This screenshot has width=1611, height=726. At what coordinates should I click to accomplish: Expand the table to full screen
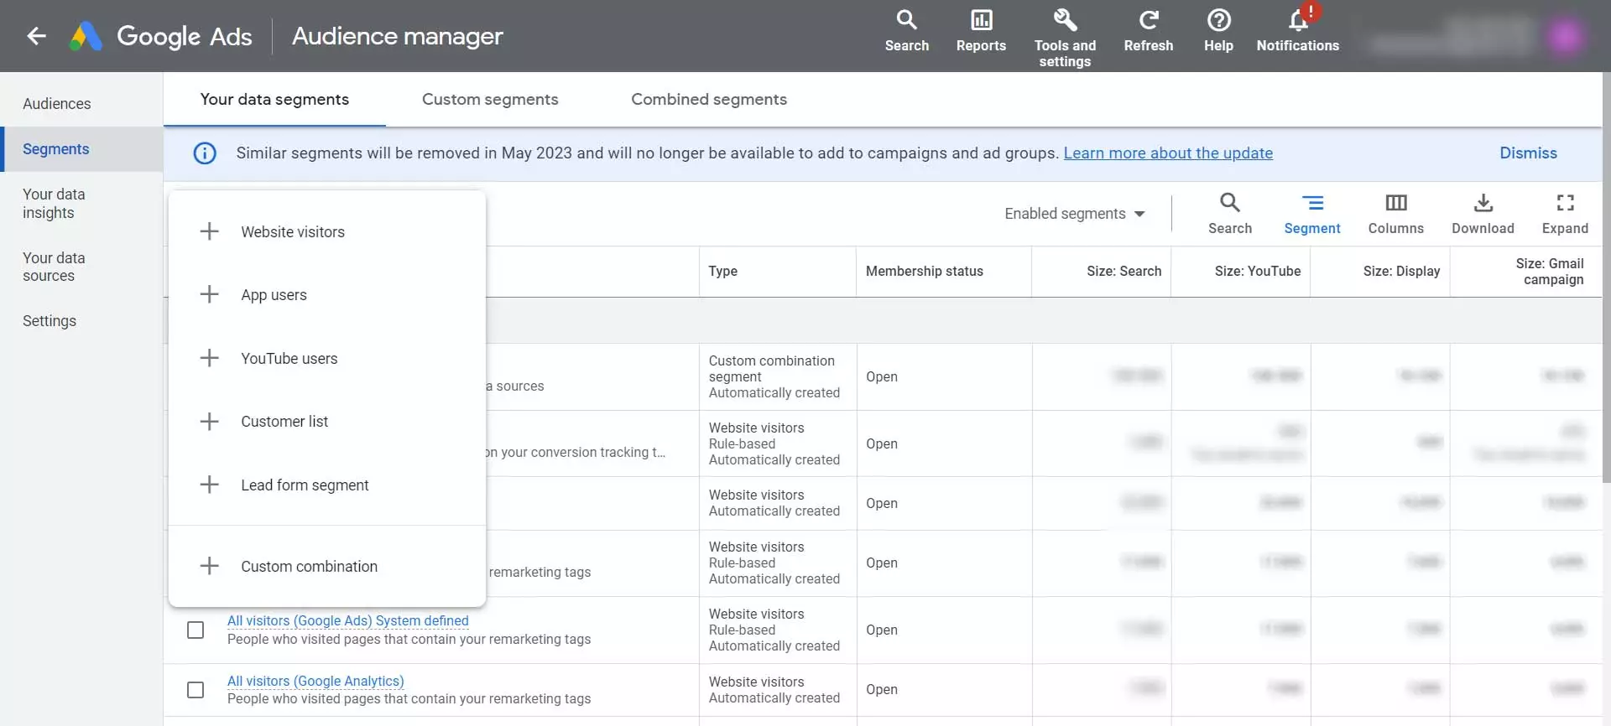[1565, 214]
